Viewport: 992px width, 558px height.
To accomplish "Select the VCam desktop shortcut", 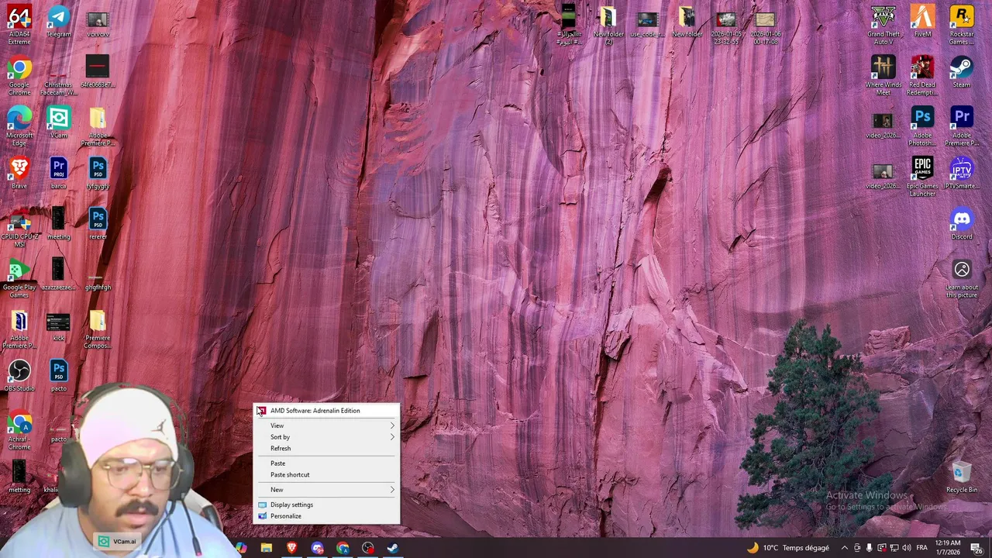I will point(58,122).
